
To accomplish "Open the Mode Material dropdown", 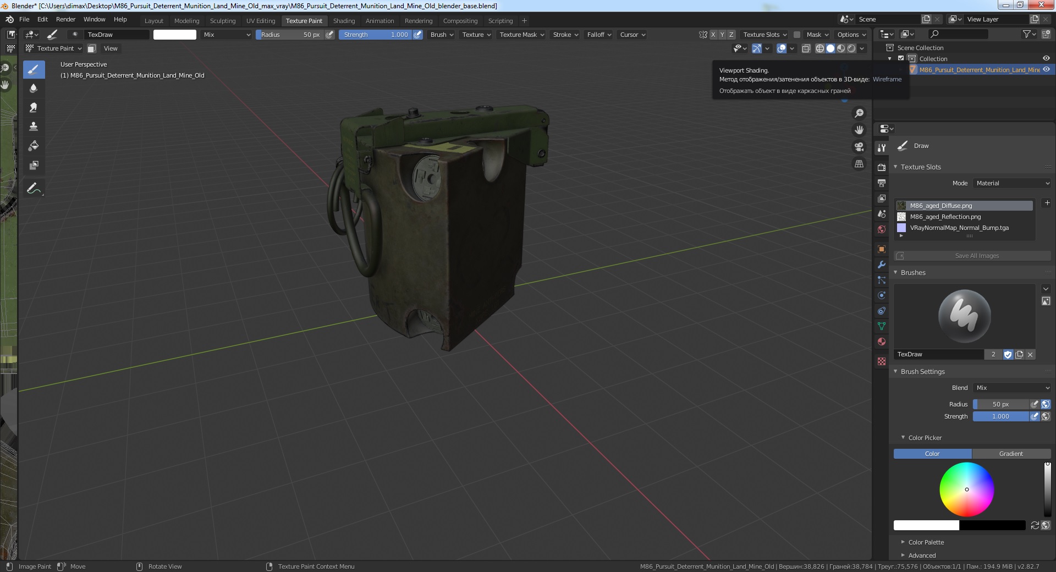I will pyautogui.click(x=1012, y=183).
